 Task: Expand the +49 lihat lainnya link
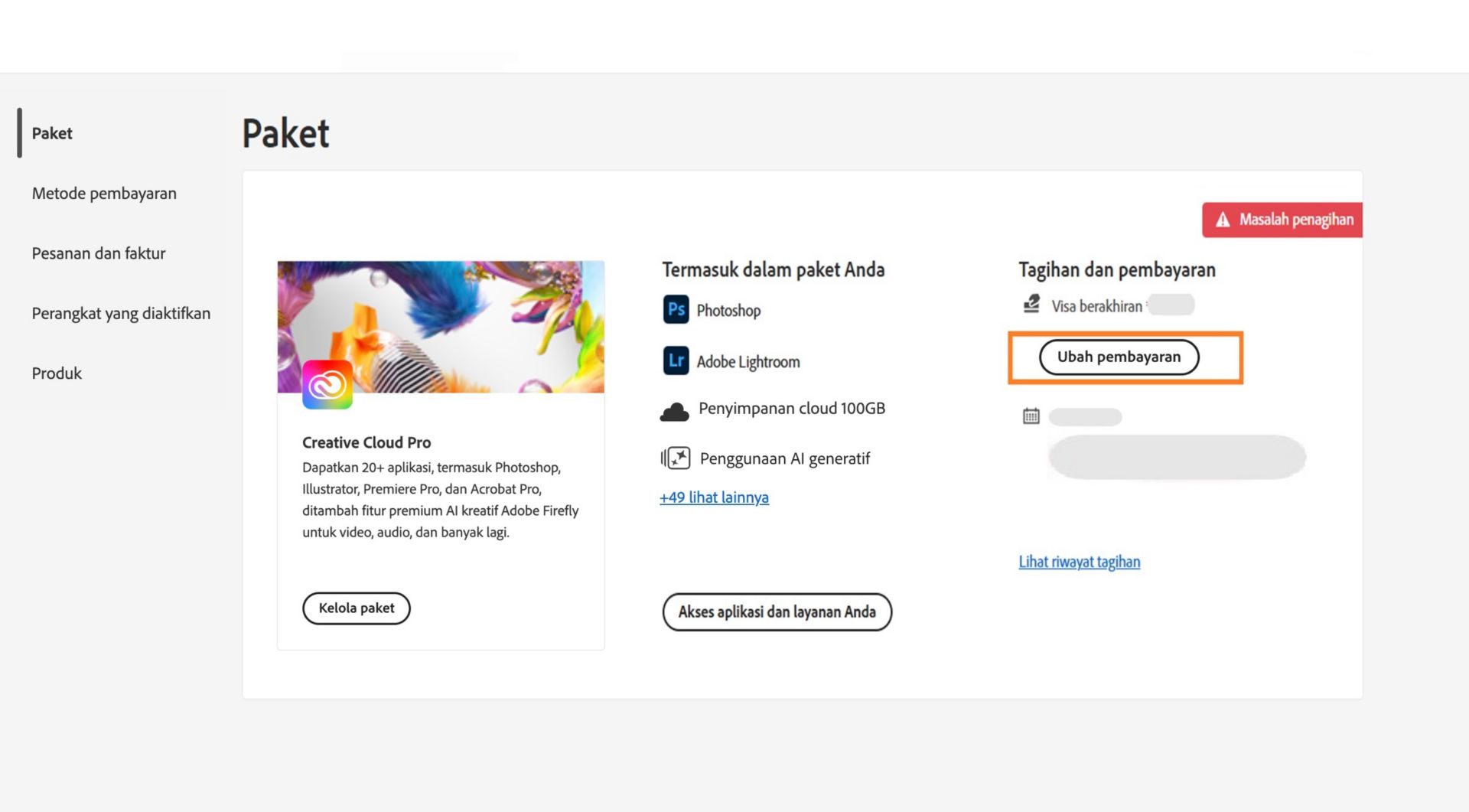[714, 497]
